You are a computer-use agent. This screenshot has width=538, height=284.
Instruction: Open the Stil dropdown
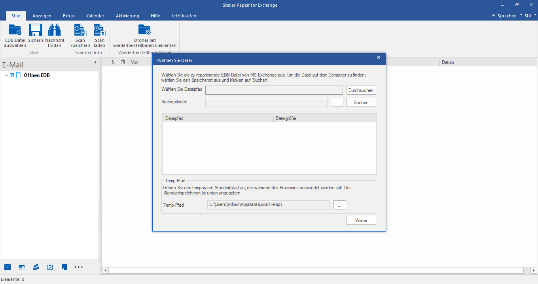(530, 16)
